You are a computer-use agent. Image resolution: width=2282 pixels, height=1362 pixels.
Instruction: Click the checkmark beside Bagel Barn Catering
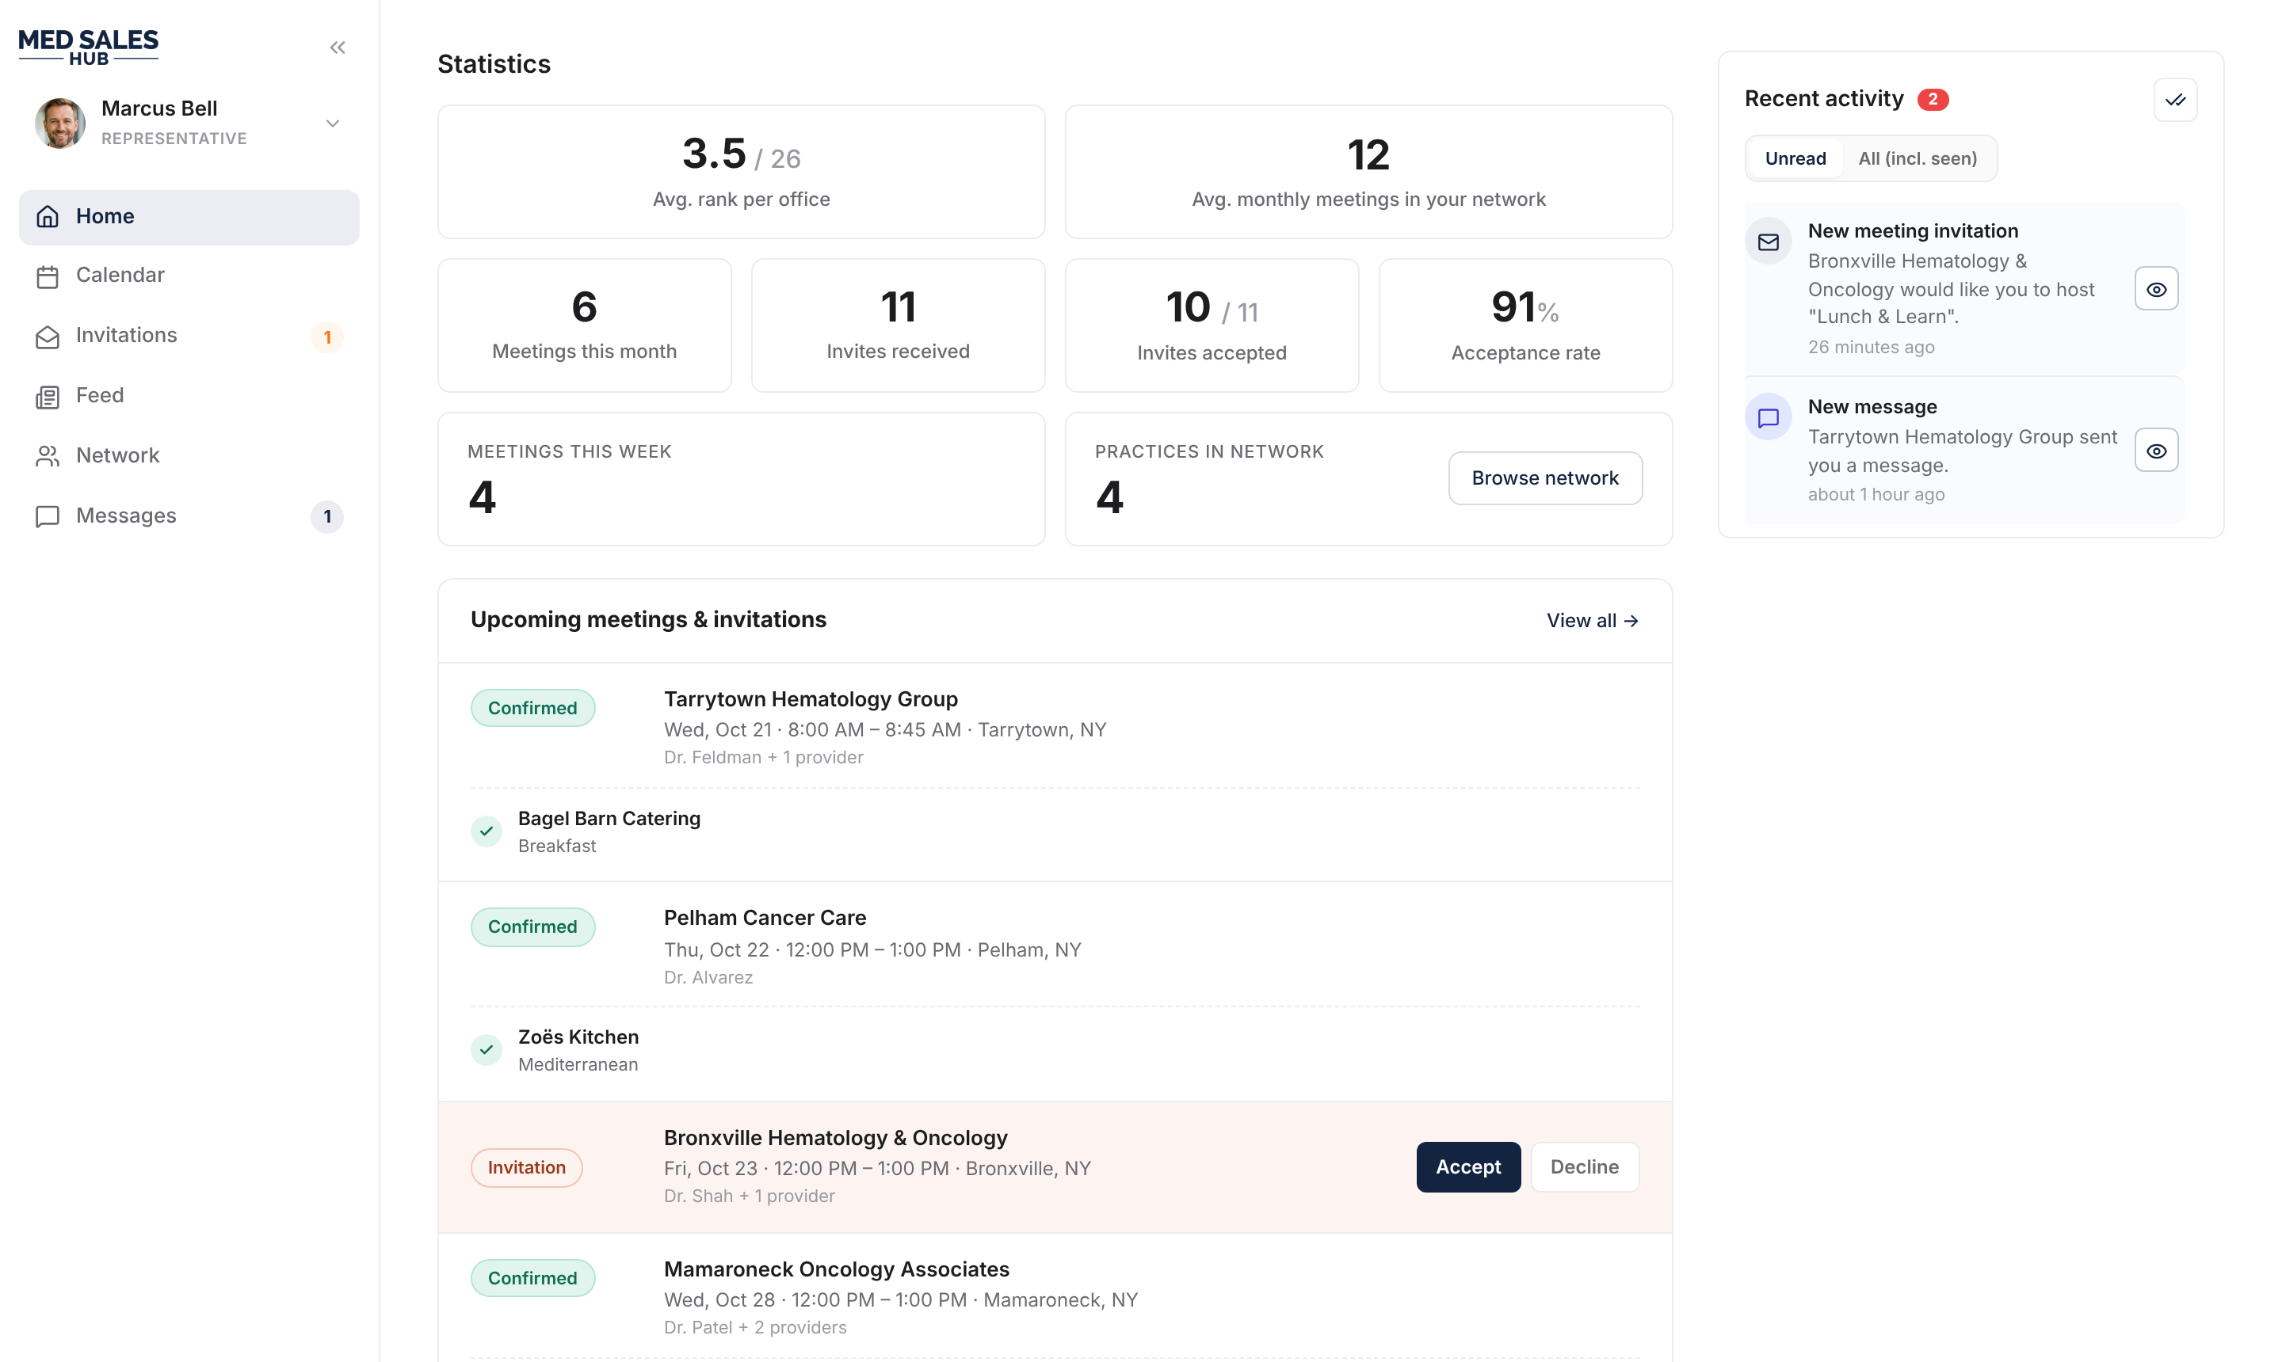[x=486, y=831]
